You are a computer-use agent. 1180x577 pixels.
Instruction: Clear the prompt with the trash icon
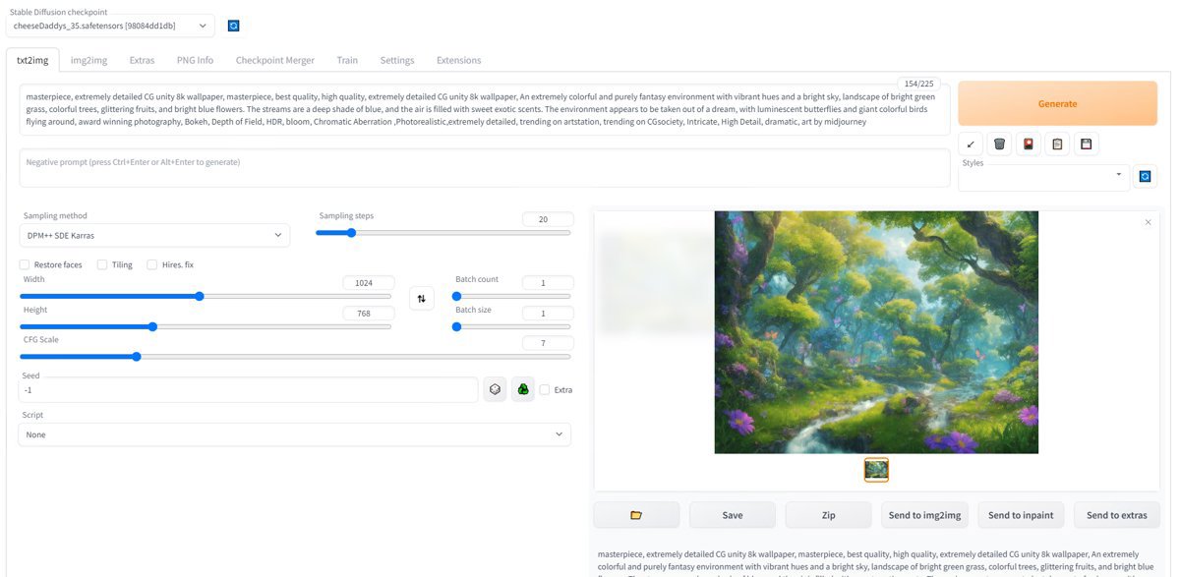click(x=999, y=144)
